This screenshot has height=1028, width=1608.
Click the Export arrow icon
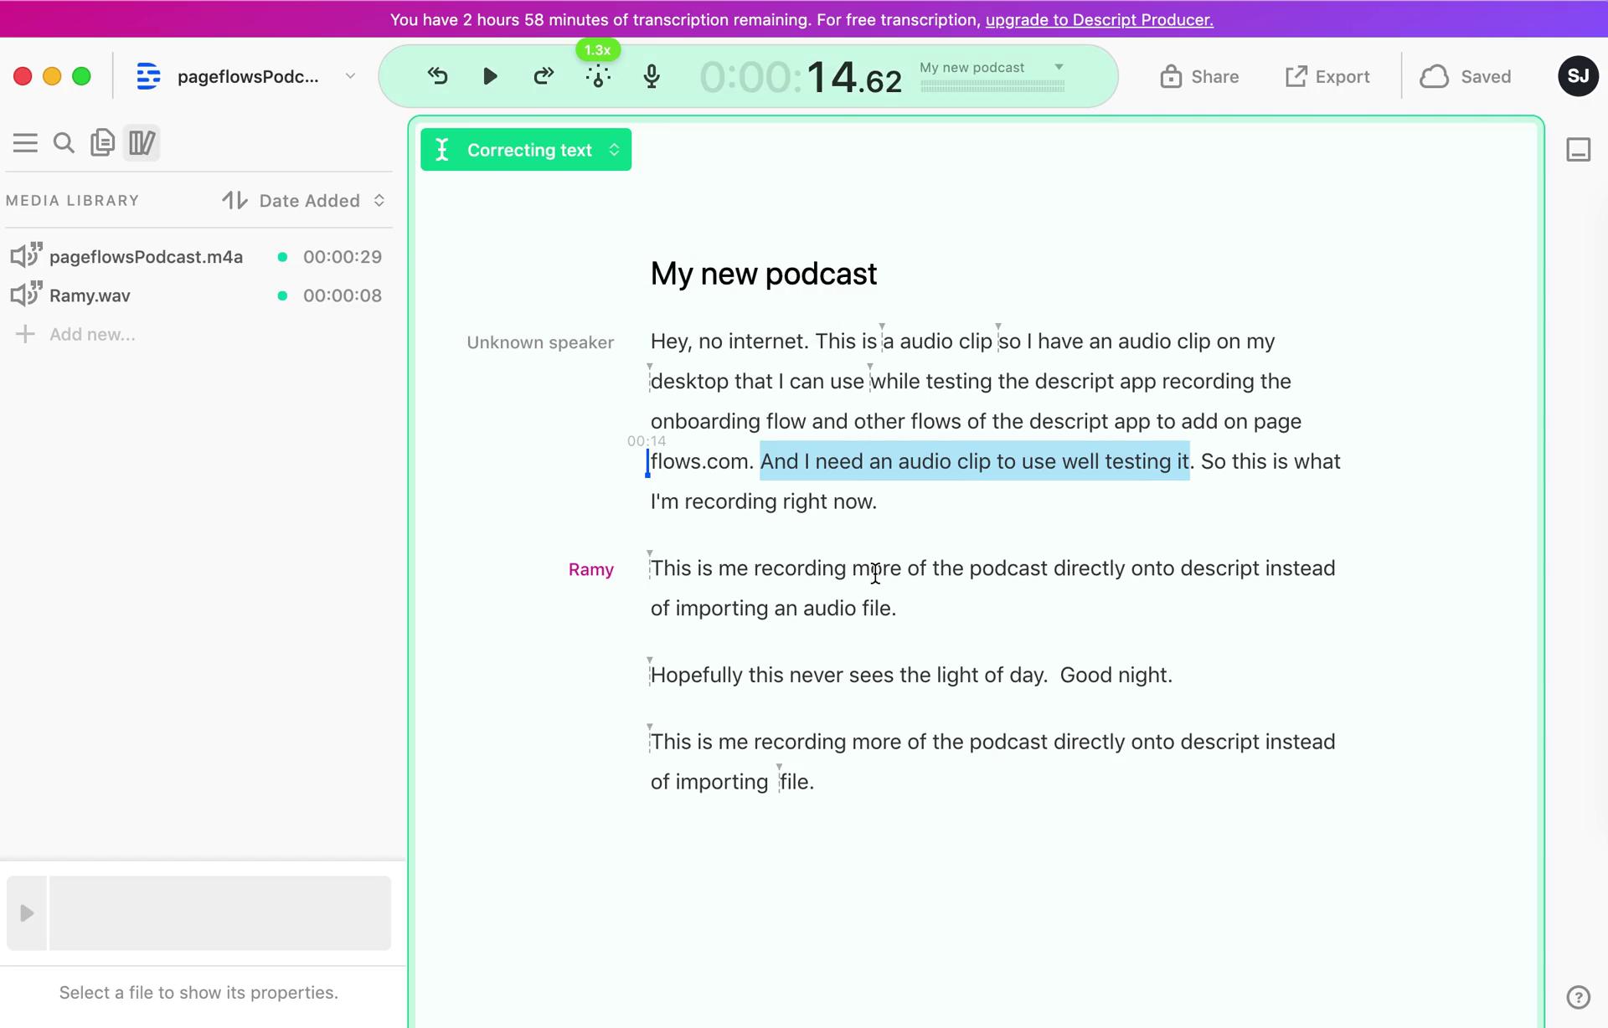(x=1296, y=76)
